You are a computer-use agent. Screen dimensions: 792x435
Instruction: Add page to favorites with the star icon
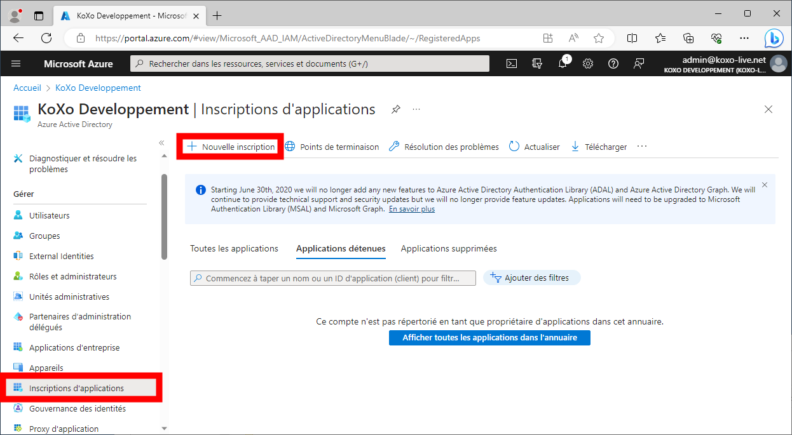coord(598,38)
